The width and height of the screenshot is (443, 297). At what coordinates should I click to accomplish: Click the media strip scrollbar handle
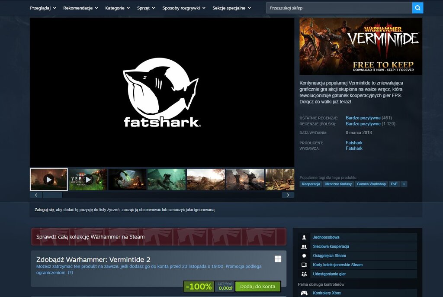pyautogui.click(x=52, y=195)
